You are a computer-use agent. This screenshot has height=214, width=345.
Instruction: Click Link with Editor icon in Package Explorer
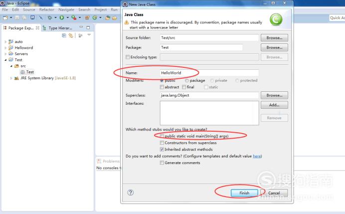tap(71, 35)
